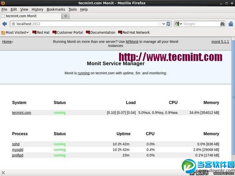235x176 pixels.
Task: Open the Bookmarks menu
Action: tap(56, 9)
